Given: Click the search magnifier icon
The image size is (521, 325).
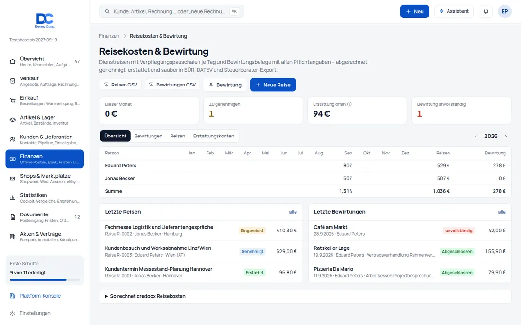Looking at the screenshot, I should 108,11.
